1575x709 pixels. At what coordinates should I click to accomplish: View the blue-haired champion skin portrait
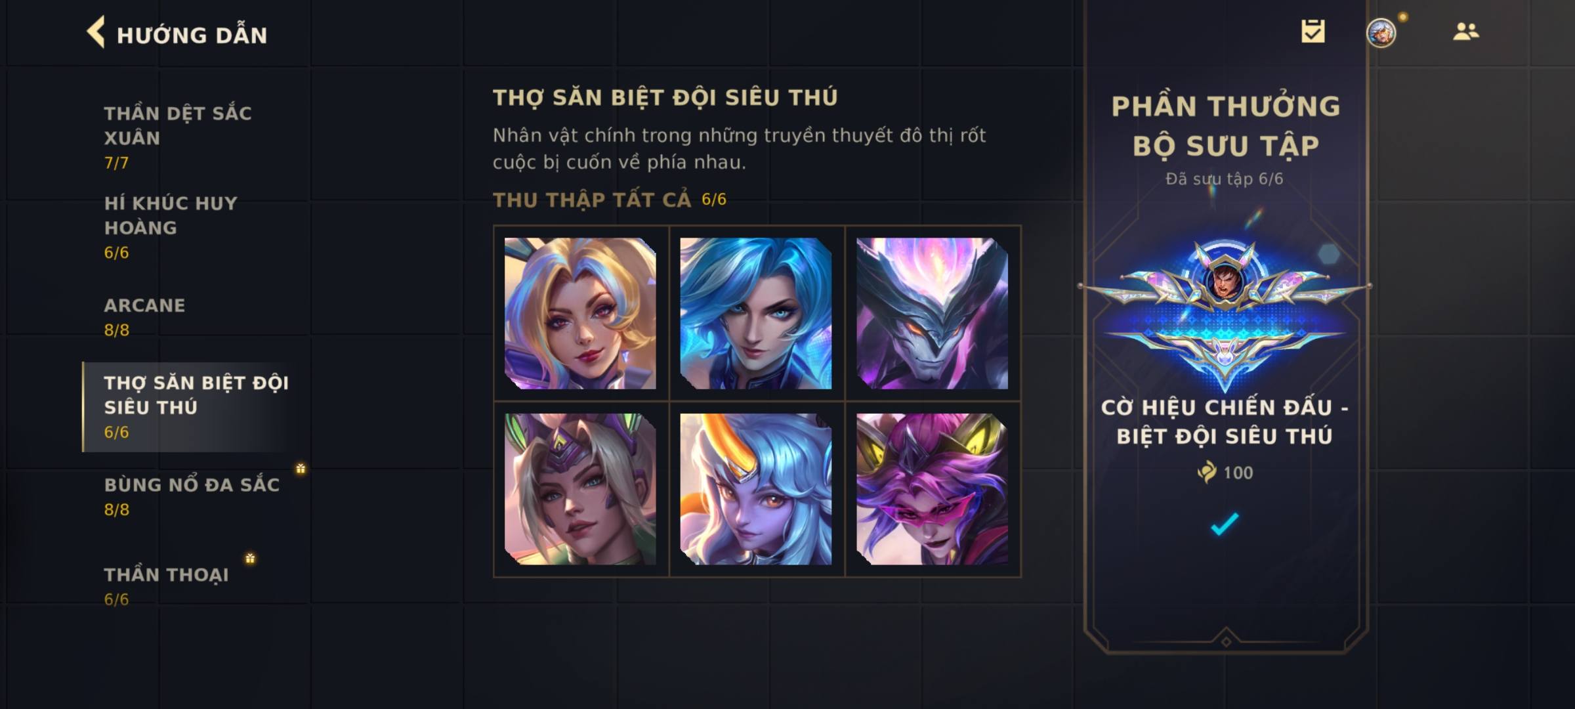pyautogui.click(x=756, y=313)
